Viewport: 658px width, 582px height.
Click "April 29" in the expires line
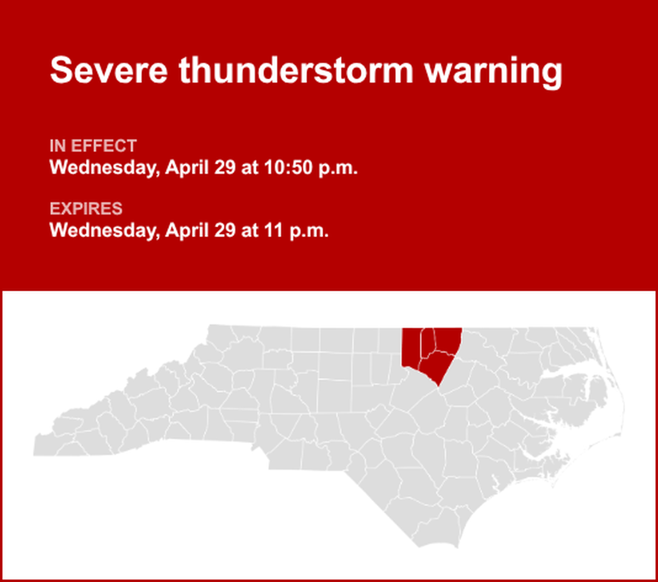(199, 231)
